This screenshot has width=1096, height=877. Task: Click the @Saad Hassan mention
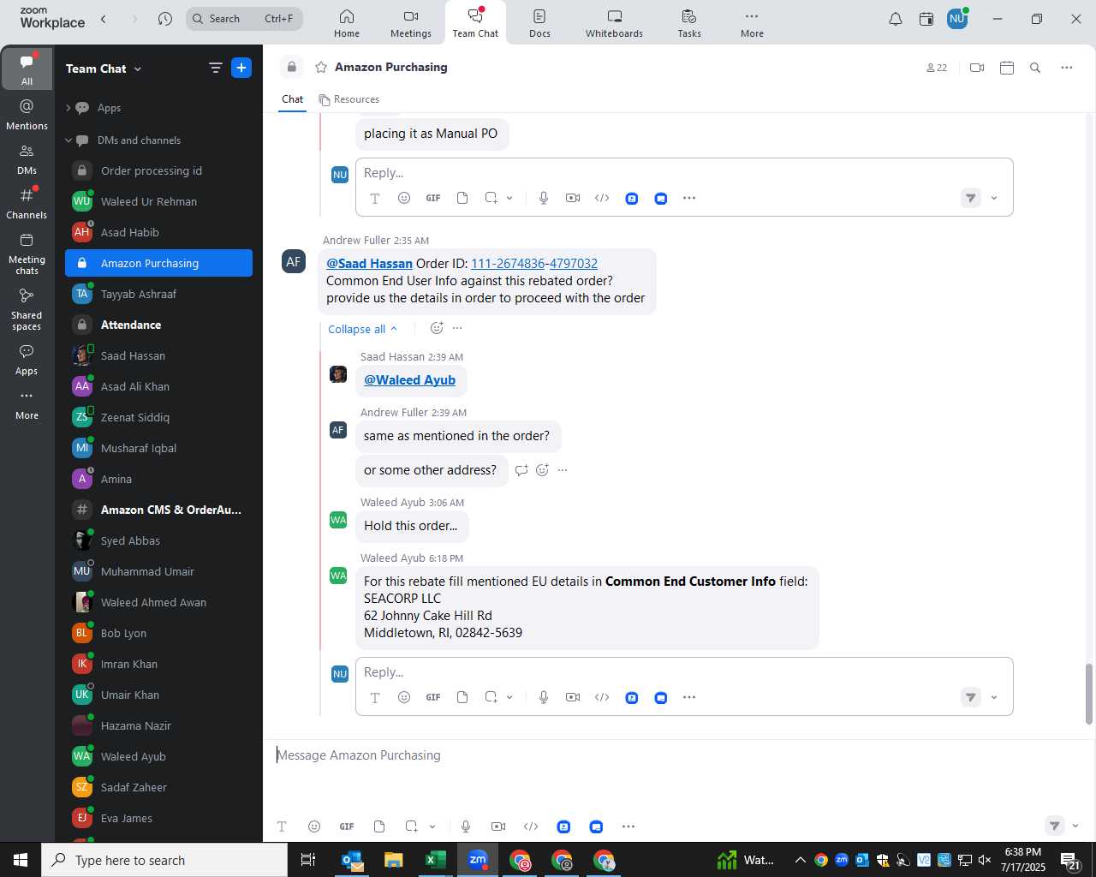pyautogui.click(x=369, y=264)
